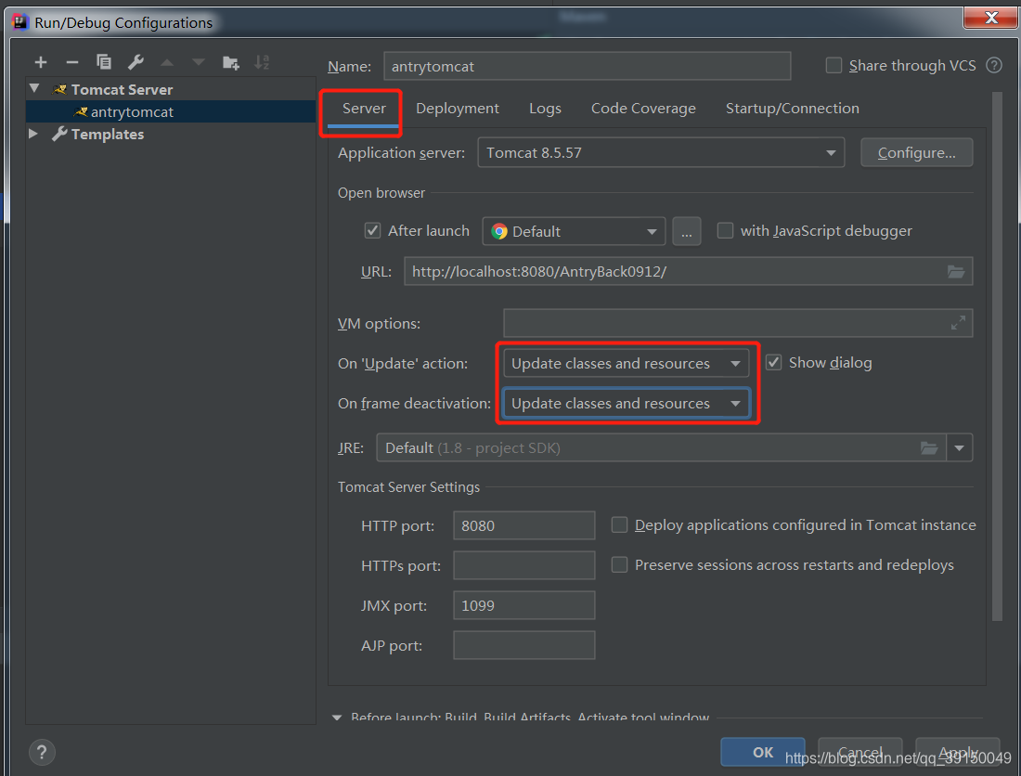Add a new configuration with plus icon

point(40,62)
